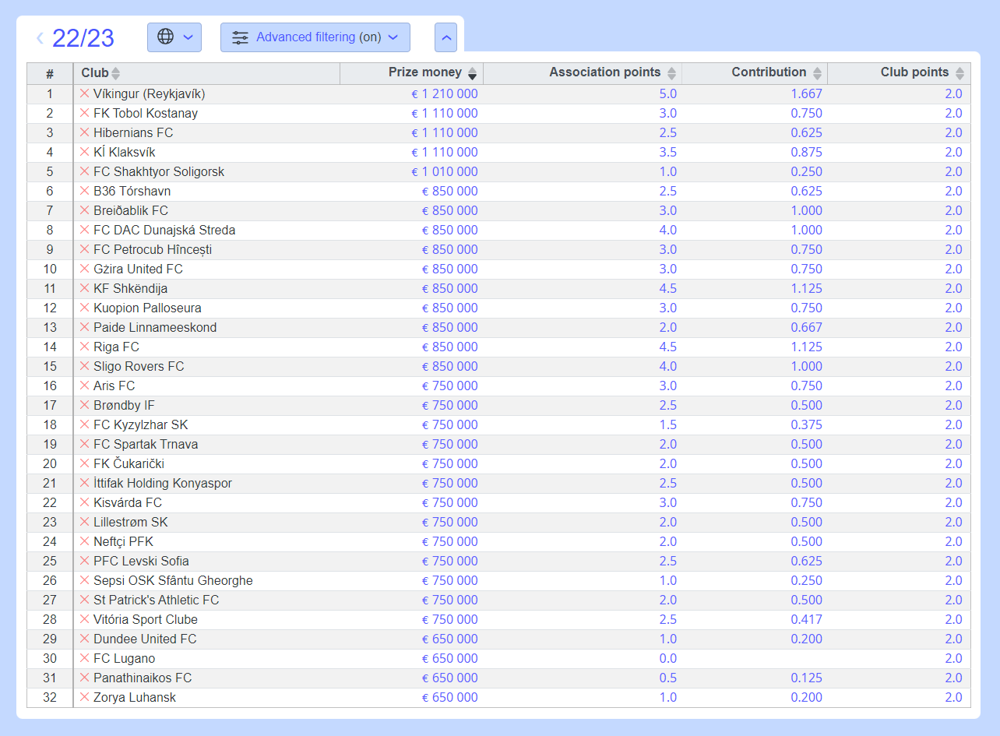Select Kisvárda FC club name
Image resolution: width=1000 pixels, height=736 pixels.
point(128,502)
